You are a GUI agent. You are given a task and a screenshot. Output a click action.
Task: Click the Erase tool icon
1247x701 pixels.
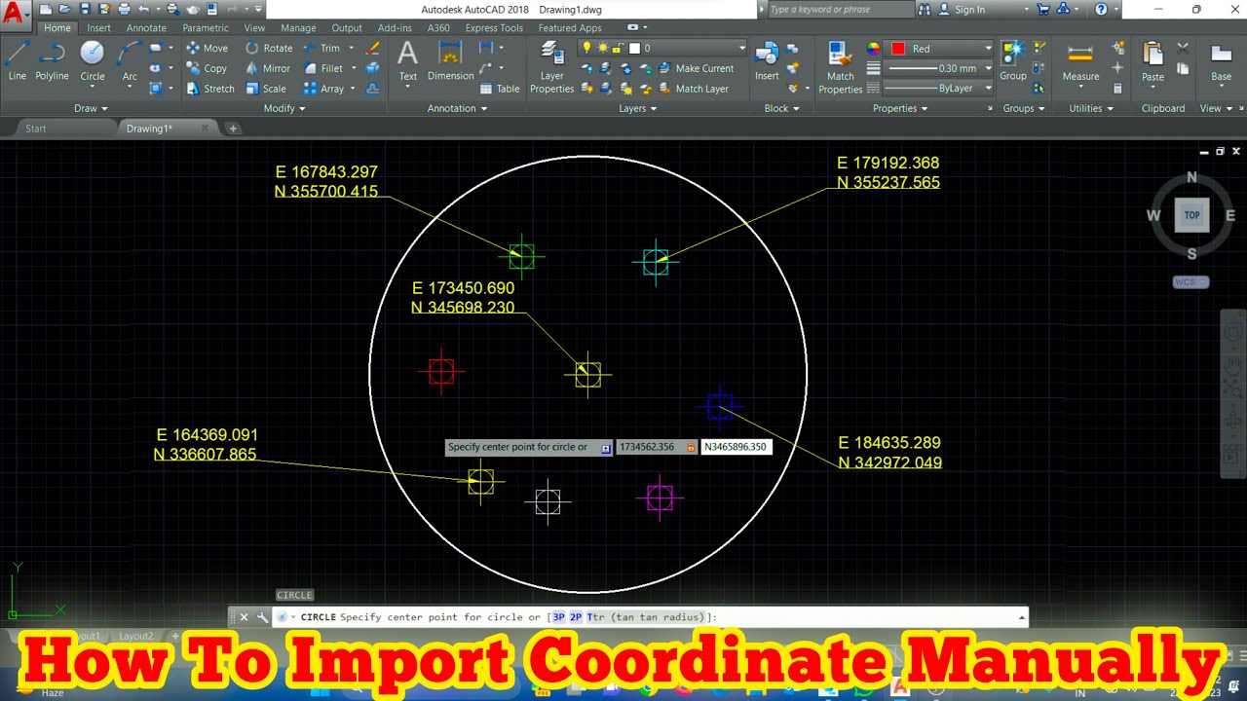coord(373,48)
